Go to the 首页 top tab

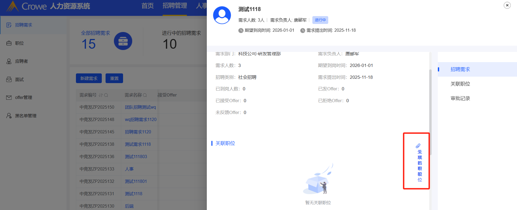click(148, 6)
